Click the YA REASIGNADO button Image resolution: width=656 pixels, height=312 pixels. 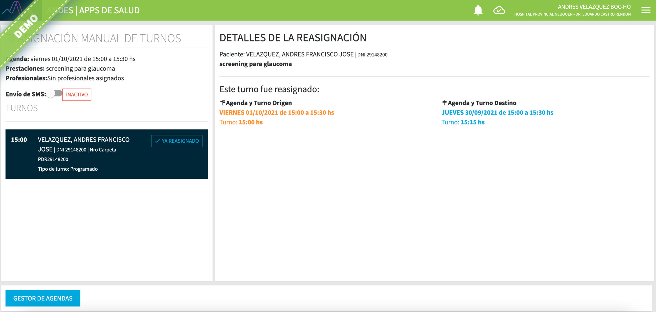177,141
